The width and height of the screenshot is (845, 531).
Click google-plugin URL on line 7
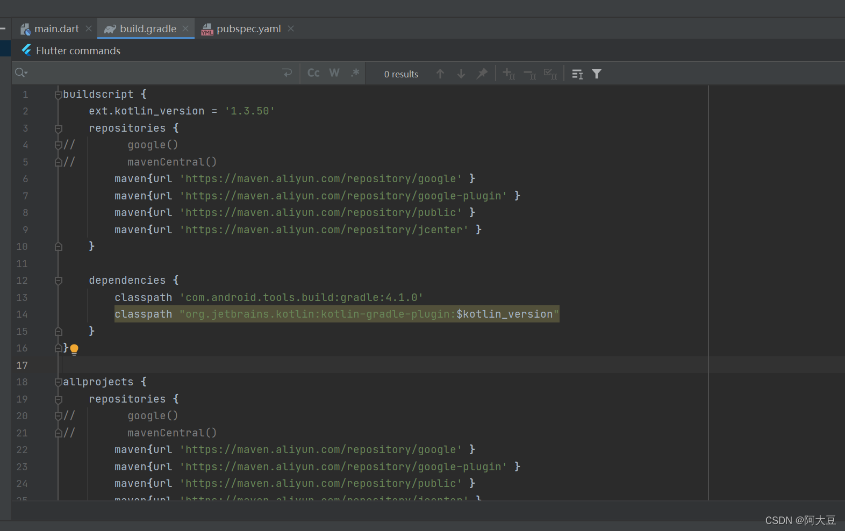click(343, 196)
